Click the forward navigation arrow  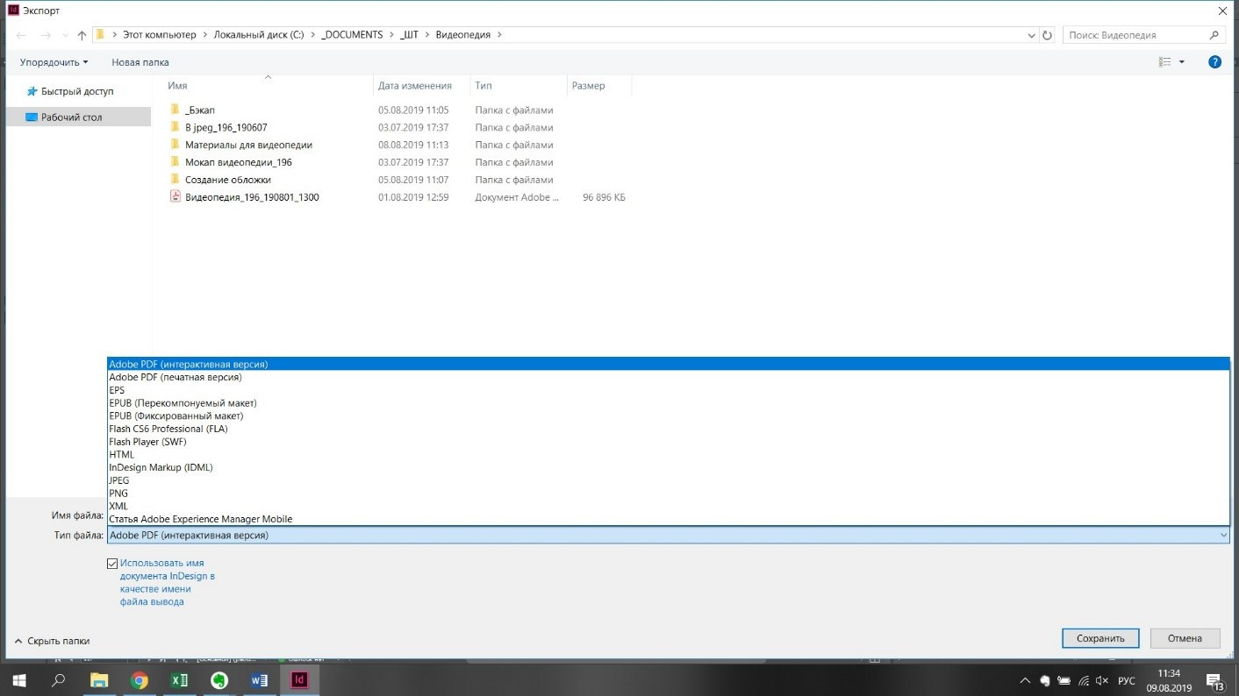(46, 35)
